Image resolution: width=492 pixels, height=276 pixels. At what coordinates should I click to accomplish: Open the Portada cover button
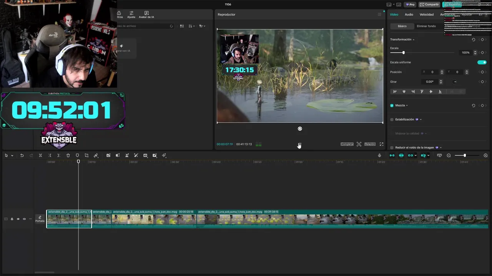40,219
